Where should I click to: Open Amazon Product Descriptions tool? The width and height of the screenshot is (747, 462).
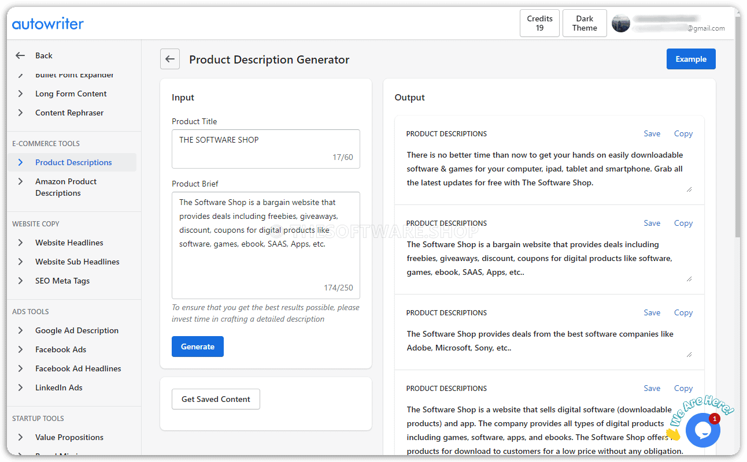click(66, 187)
